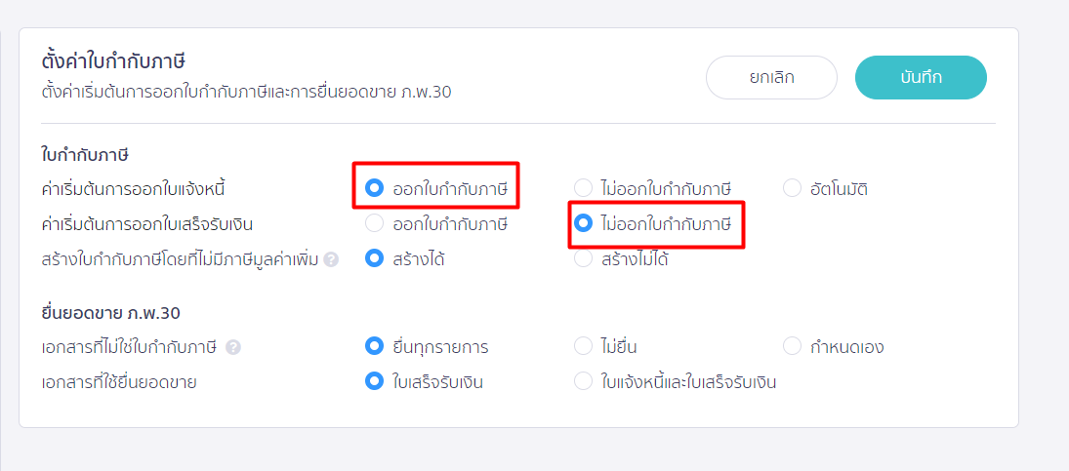Select the กำหนดเอง radio option
Image resolution: width=1069 pixels, height=471 pixels.
tap(792, 346)
